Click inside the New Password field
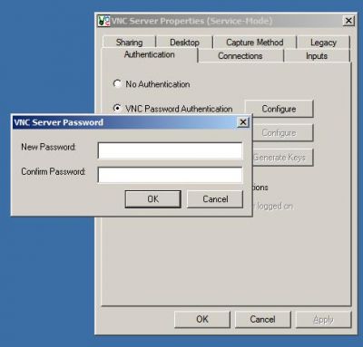This screenshot has height=347, width=363. click(x=170, y=150)
